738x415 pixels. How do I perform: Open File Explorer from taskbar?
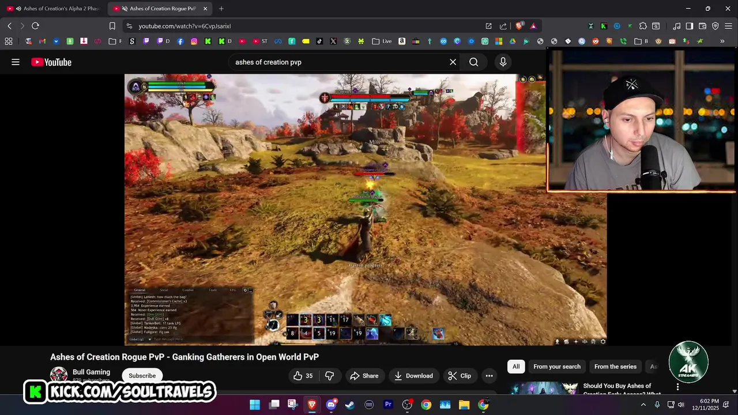464,405
